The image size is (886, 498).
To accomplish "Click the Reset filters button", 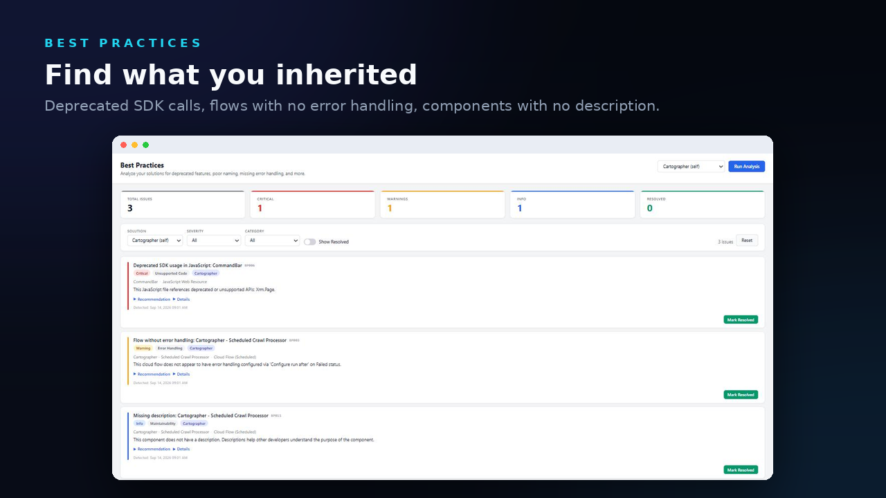I will pos(747,241).
